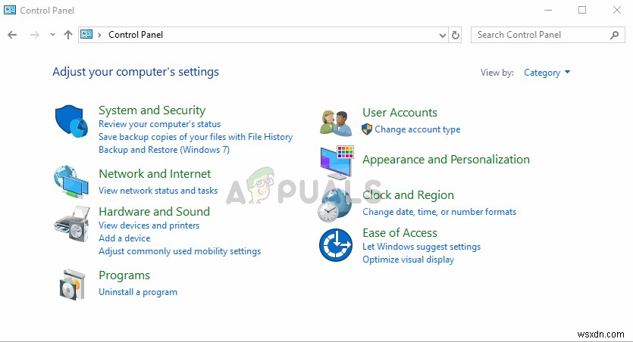Image resolution: width=633 pixels, height=342 pixels.
Task: Open Backup and Restore (Windows 7)
Action: [164, 150]
